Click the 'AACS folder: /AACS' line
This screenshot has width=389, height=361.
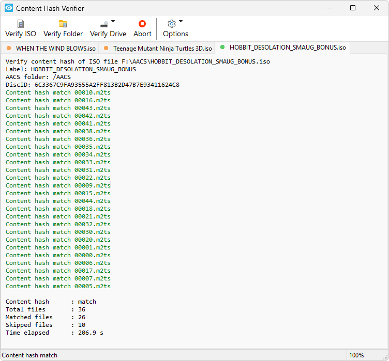38,77
